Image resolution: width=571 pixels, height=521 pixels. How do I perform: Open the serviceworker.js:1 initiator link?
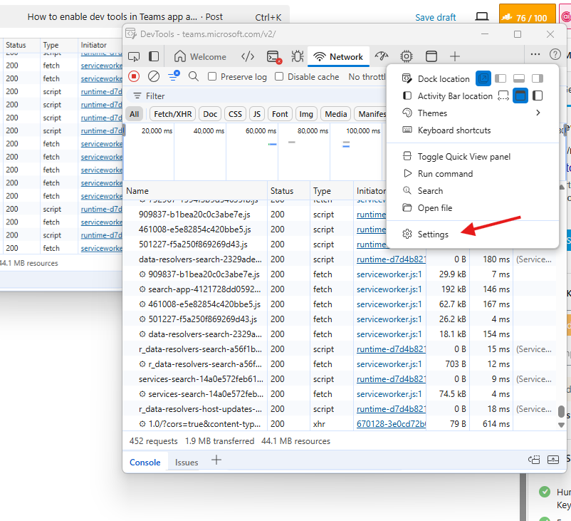coord(389,274)
